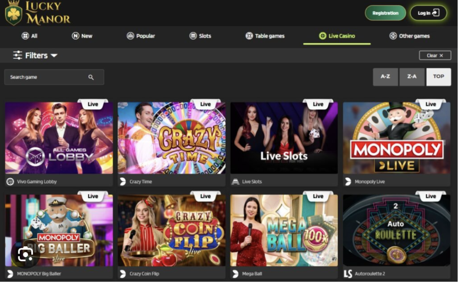The image size is (458, 283).
Task: Open the All games tab
Action: [30, 36]
